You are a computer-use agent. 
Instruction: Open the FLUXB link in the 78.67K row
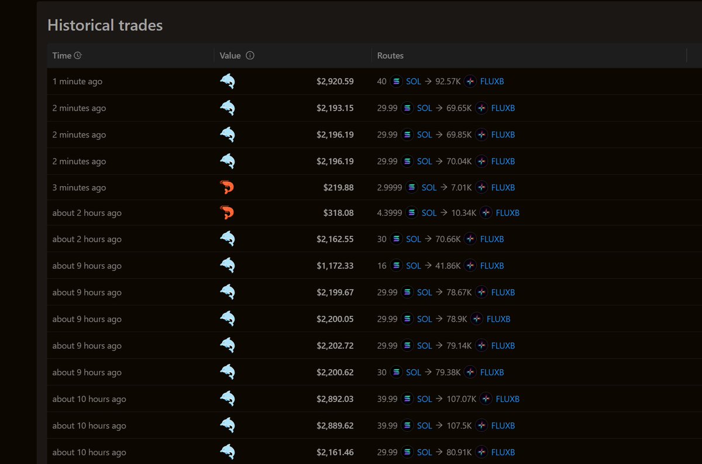tap(503, 292)
